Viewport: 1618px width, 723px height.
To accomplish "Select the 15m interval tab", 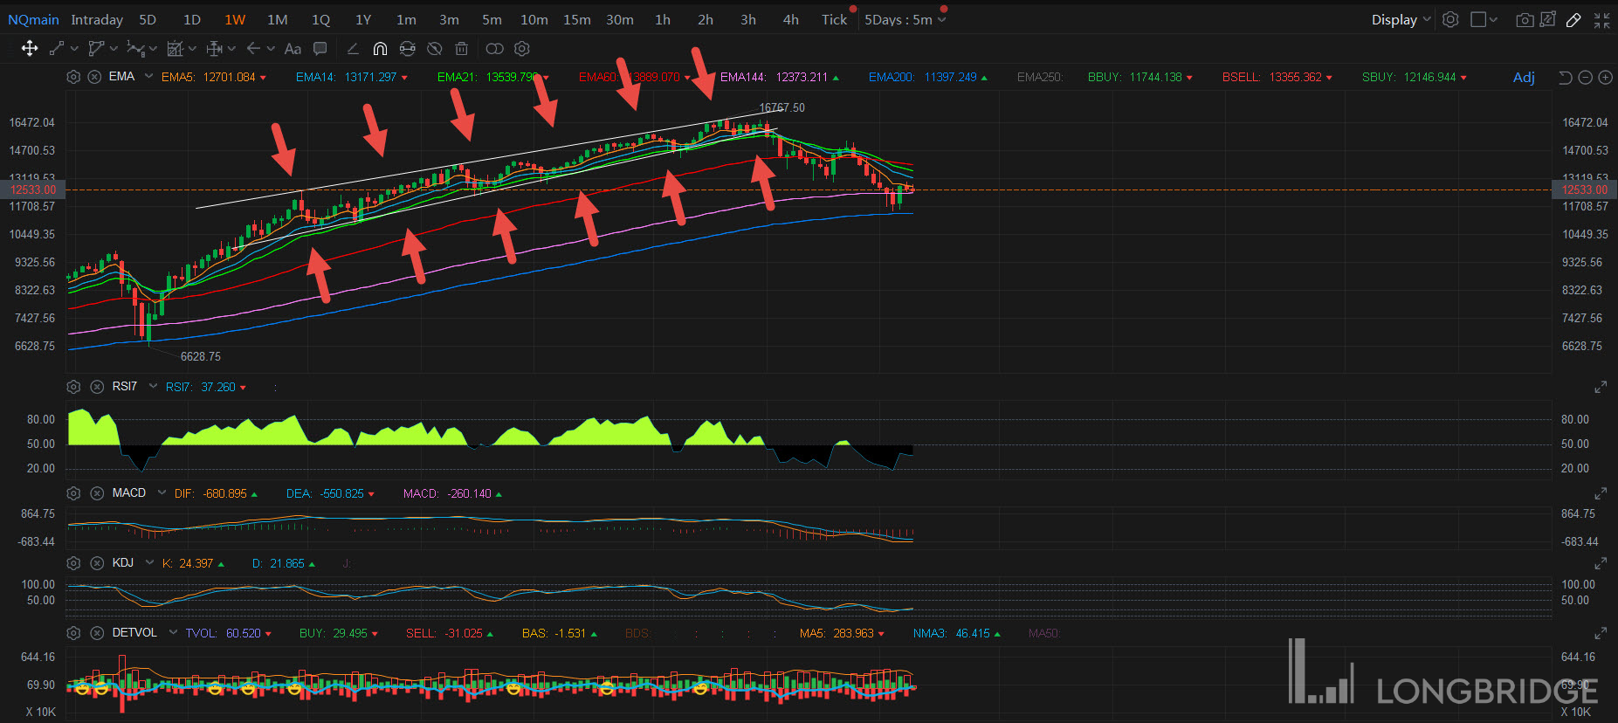I will (576, 20).
